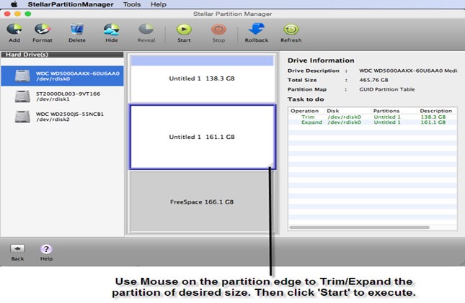Click the Description column header
Viewport: 465px width, 303px height.
tap(436, 111)
